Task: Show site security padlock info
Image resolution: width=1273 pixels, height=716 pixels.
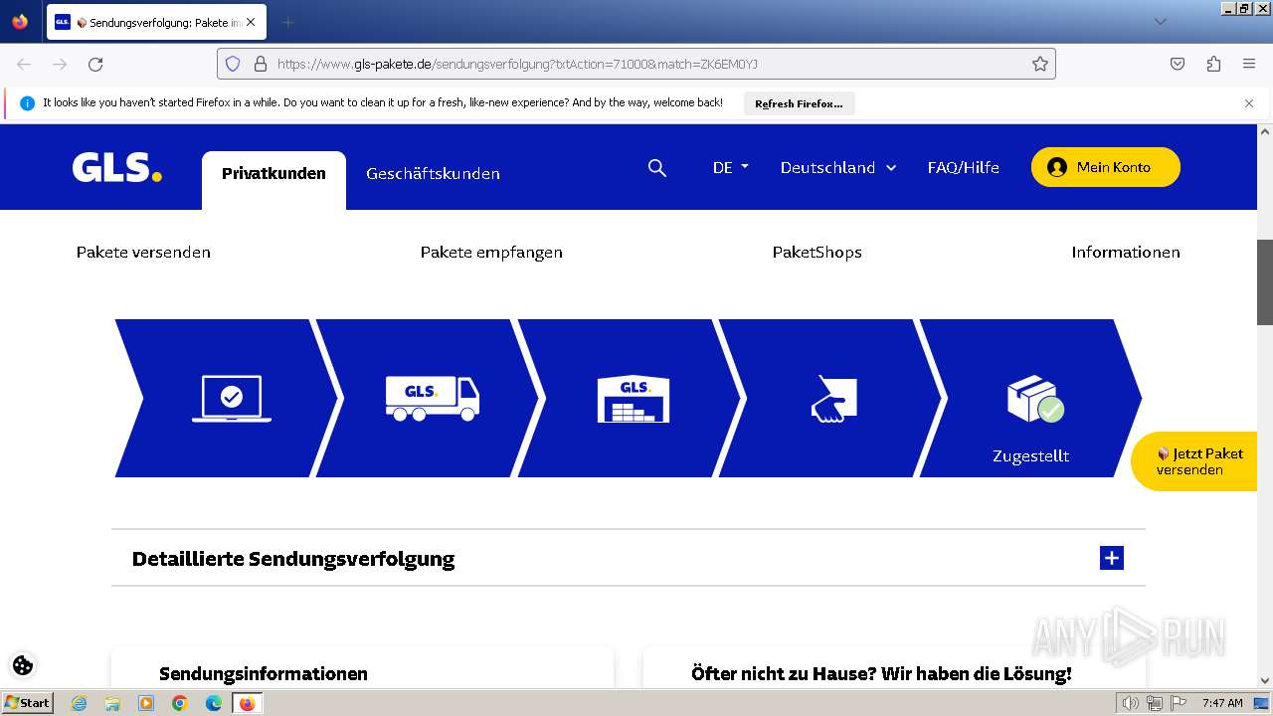Action: click(x=261, y=64)
